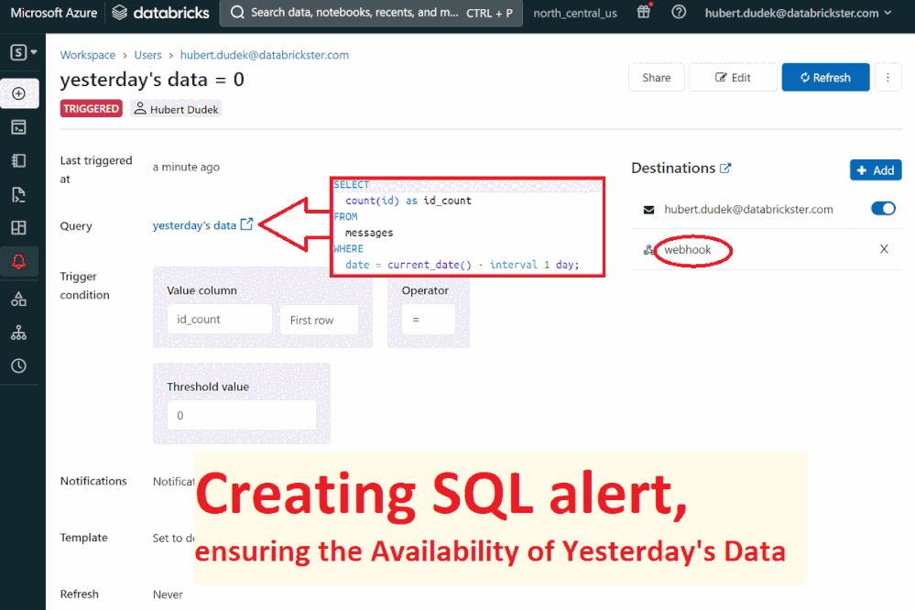This screenshot has width=915, height=610.
Task: Open Destinations external link icon
Action: (x=726, y=169)
